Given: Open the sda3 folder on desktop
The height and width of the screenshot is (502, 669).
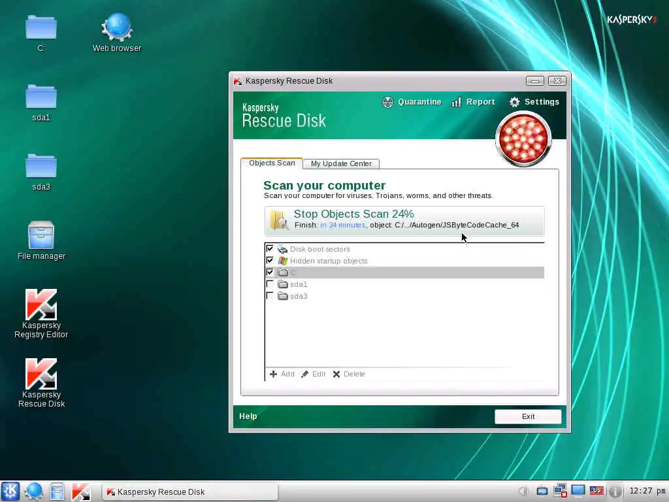Looking at the screenshot, I should click(x=41, y=172).
